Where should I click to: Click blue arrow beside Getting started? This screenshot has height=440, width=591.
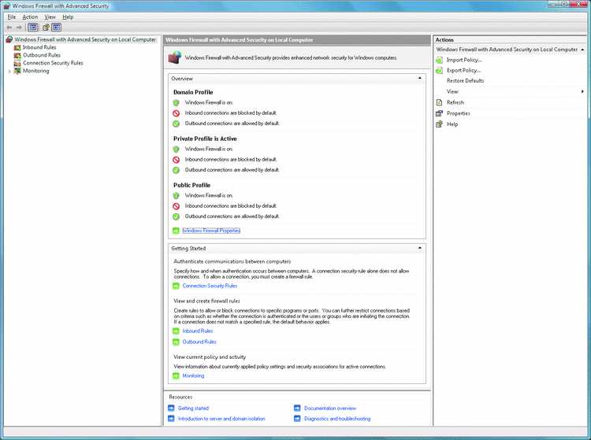(171, 408)
